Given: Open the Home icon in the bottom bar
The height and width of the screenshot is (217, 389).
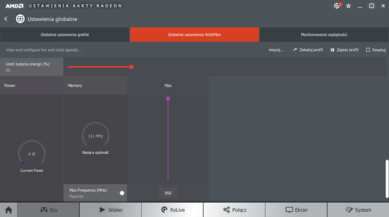Looking at the screenshot, I should 9,210.
